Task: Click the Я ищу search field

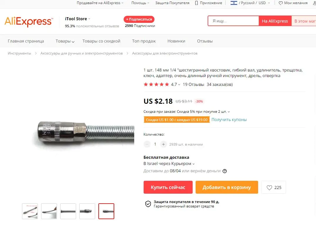Action: 233,21
